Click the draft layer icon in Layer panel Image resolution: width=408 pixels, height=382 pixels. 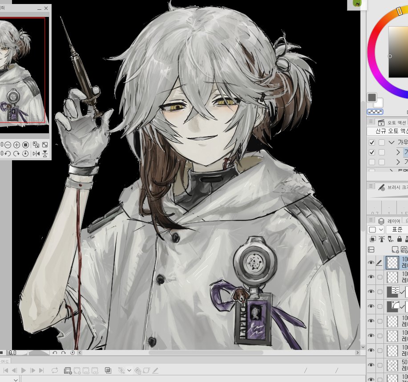391,239
